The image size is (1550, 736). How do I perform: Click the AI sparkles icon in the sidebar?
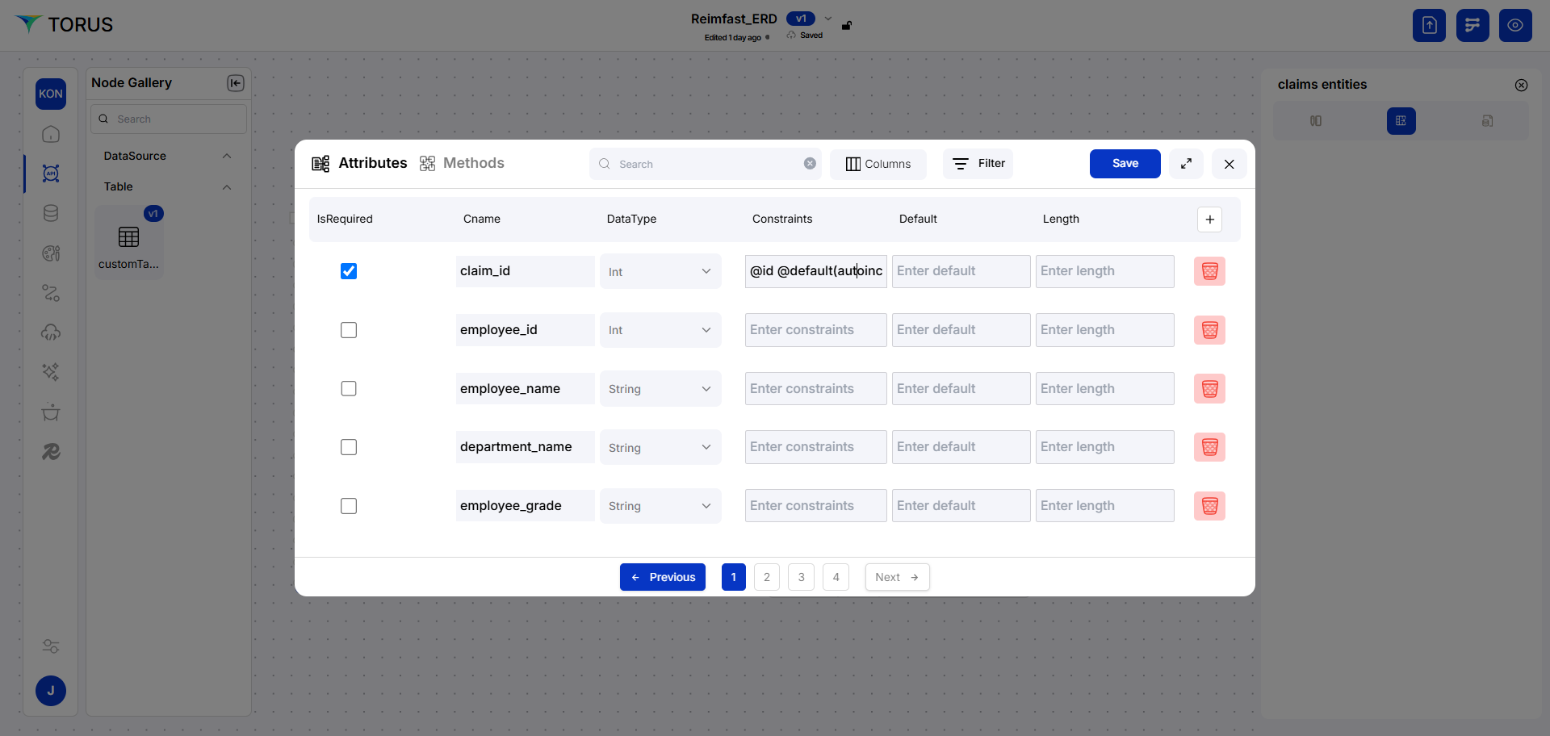tap(51, 372)
